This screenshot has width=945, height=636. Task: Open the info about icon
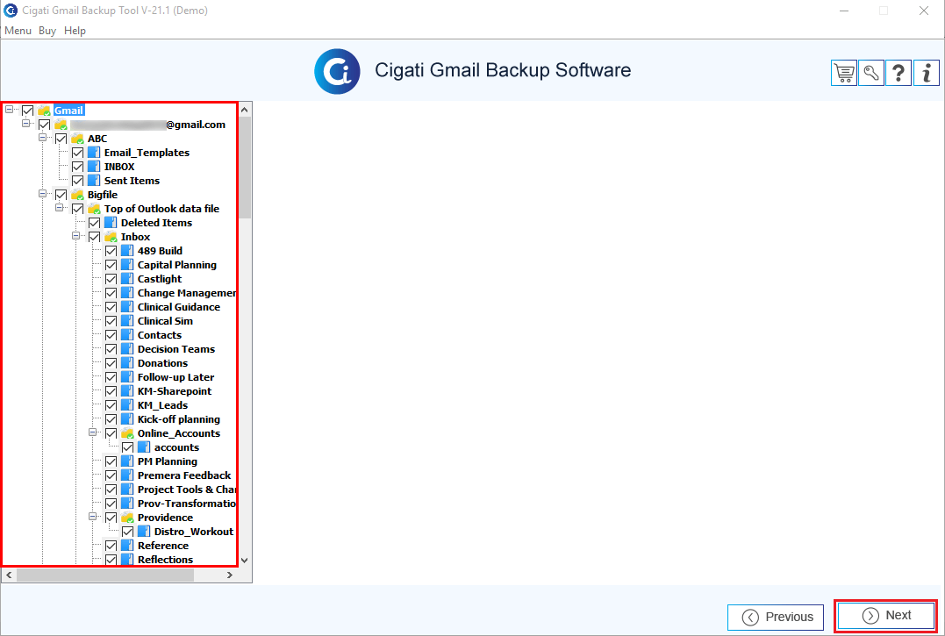(927, 74)
